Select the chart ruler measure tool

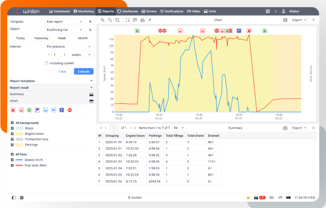(x=143, y=20)
